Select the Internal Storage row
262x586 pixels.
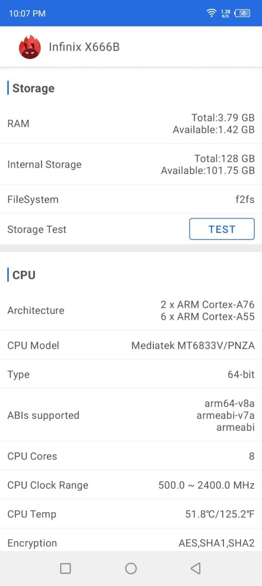(131, 165)
